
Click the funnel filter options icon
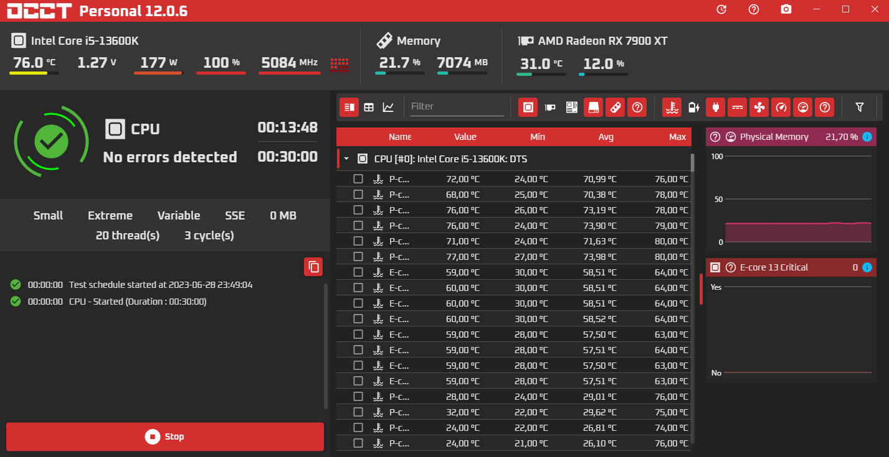point(860,107)
